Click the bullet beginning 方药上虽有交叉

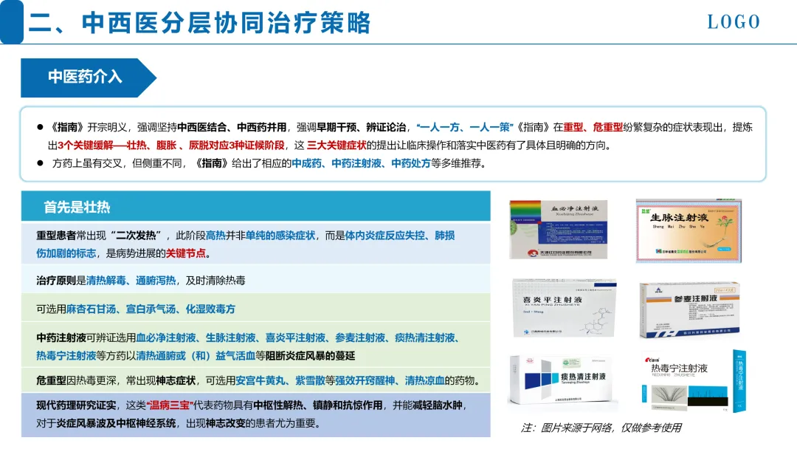point(261,163)
